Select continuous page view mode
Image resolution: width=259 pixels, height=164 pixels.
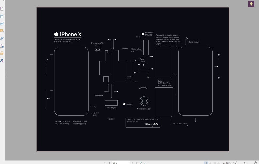point(210,163)
